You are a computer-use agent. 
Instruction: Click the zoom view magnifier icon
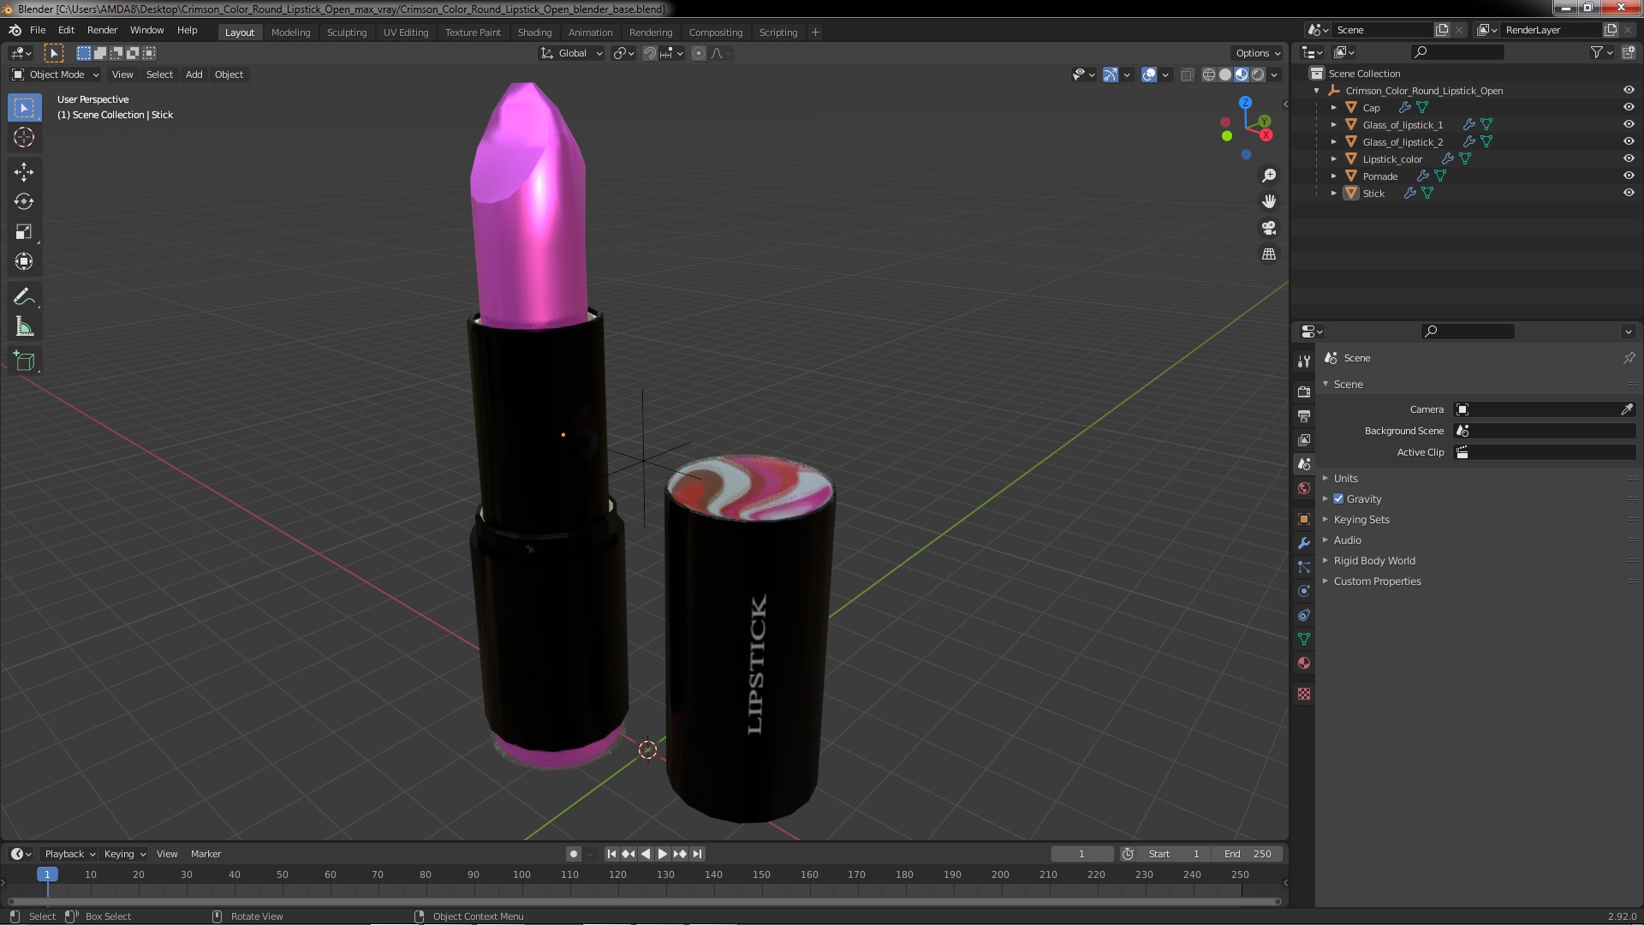click(1269, 176)
